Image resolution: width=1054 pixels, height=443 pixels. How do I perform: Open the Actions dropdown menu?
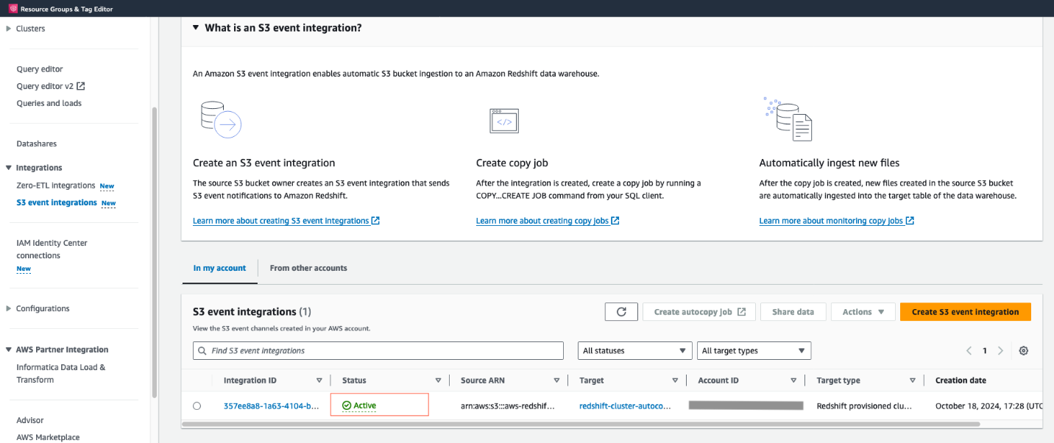click(863, 312)
